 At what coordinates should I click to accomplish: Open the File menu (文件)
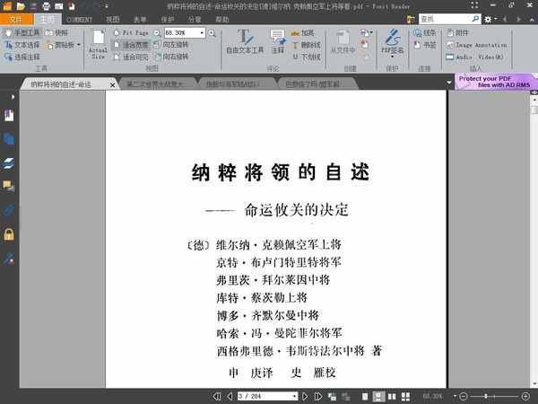point(16,19)
